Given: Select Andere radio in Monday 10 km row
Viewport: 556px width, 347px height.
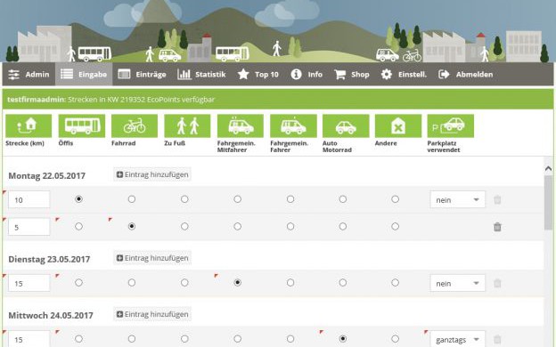Looking at the screenshot, I should click(x=395, y=199).
